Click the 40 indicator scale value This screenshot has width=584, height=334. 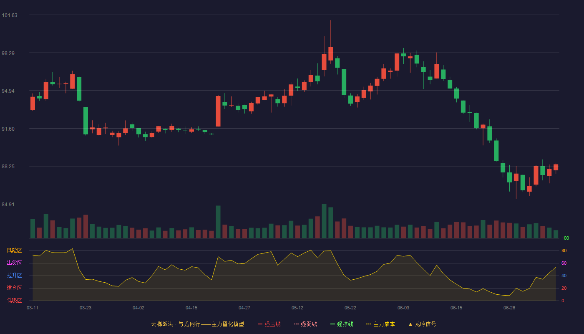coord(564,276)
